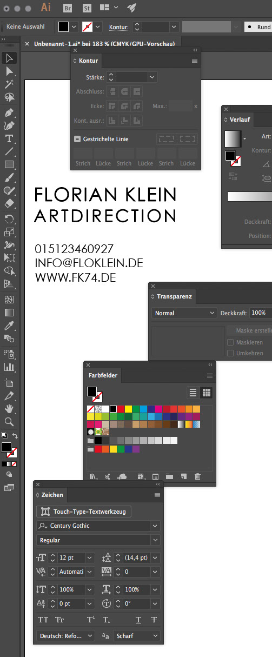The width and height of the screenshot is (272, 657).
Task: Pick the Eyedropper tool
Action: pos(9,326)
